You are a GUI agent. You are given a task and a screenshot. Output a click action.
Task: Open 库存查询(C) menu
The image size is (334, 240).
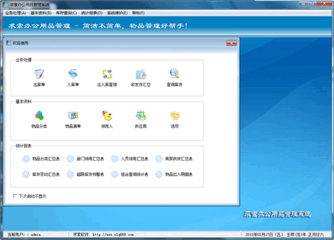click(x=66, y=13)
